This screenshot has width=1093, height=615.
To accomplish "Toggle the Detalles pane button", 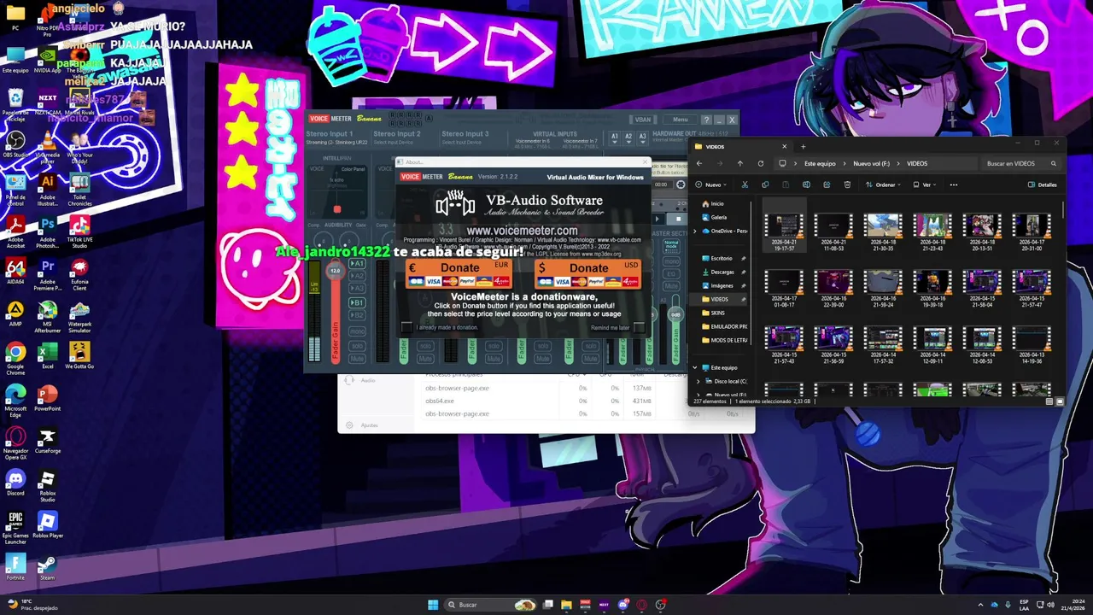I will click(x=1042, y=184).
